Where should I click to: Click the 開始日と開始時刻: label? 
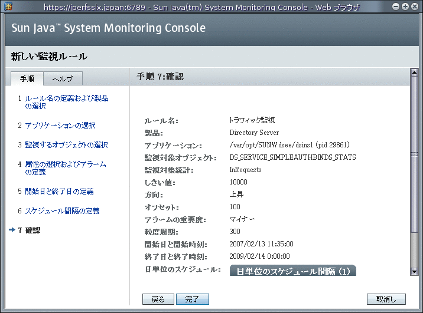175,245
